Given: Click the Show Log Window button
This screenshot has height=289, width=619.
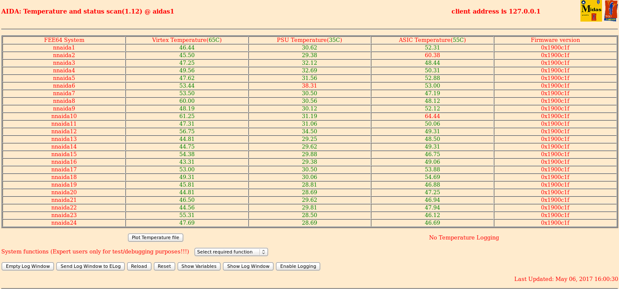Looking at the screenshot, I should click(248, 266).
